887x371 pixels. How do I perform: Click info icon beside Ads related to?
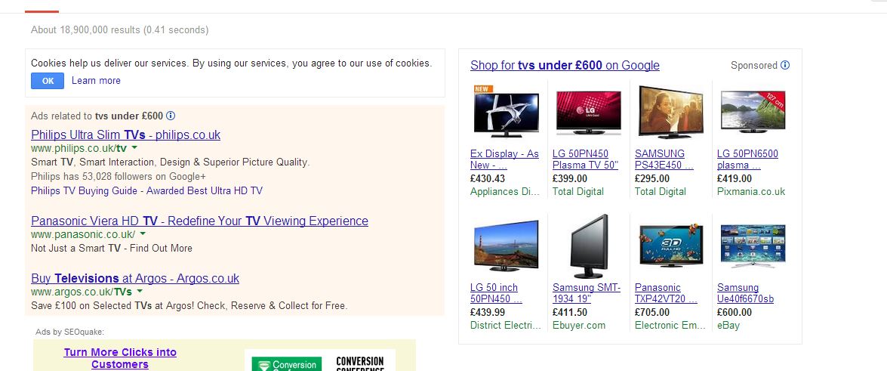coord(171,116)
